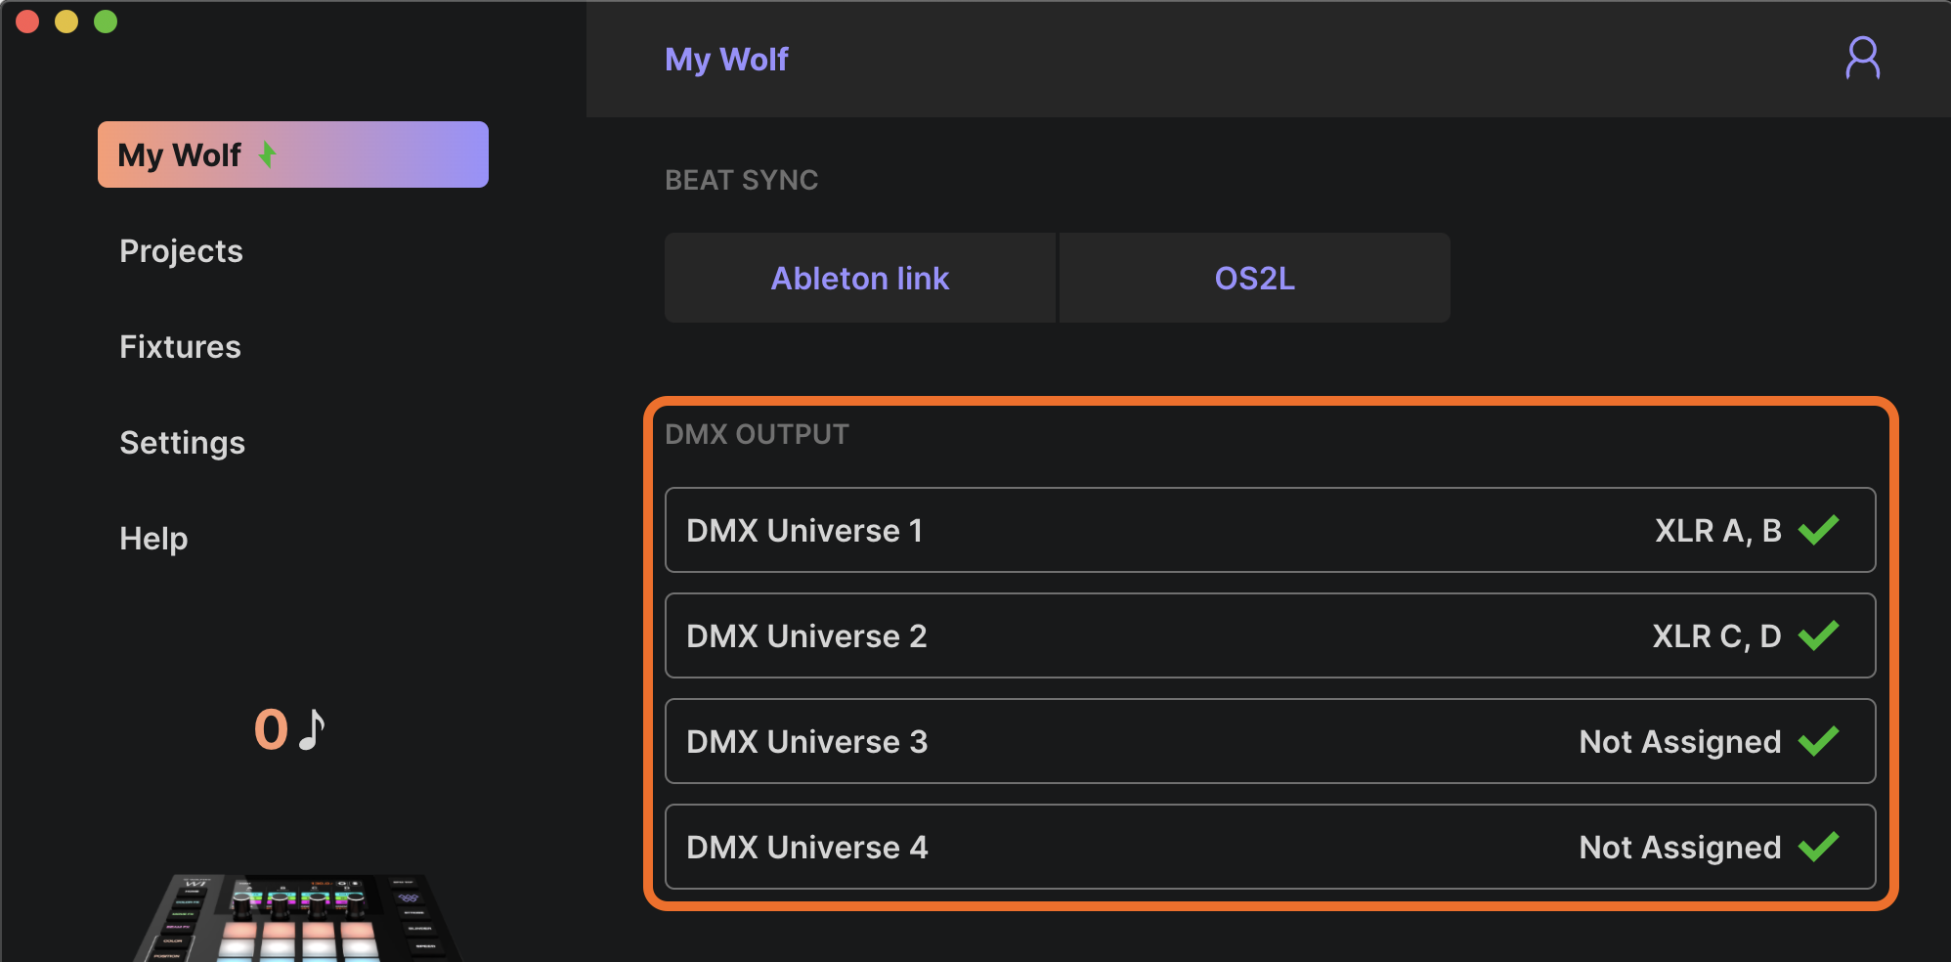Go to the Projects section
Image resolution: width=1951 pixels, height=962 pixels.
(181, 251)
